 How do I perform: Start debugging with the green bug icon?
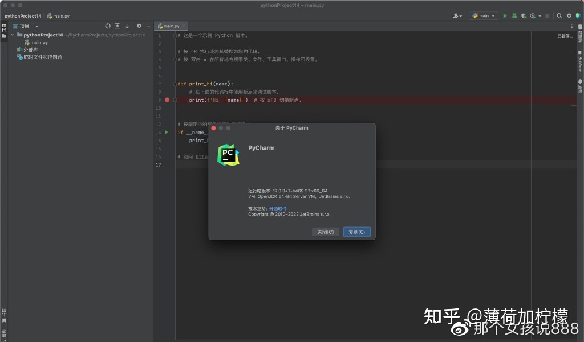(x=514, y=15)
